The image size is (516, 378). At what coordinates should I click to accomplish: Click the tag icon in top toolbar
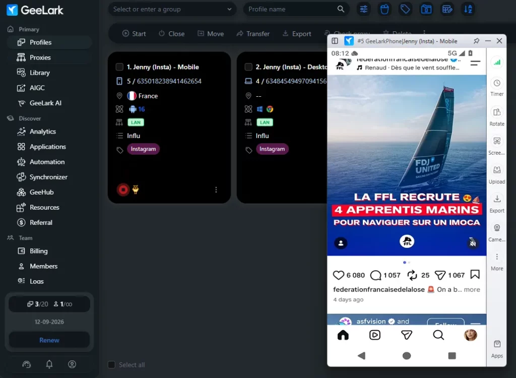tap(405, 9)
